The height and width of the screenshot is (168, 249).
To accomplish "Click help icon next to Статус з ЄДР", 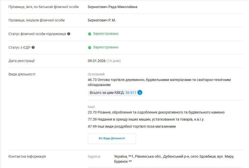I will [x=33, y=47].
